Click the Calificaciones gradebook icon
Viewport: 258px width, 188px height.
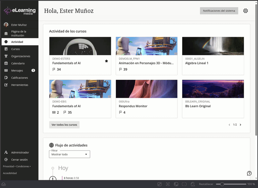[x=6, y=78]
